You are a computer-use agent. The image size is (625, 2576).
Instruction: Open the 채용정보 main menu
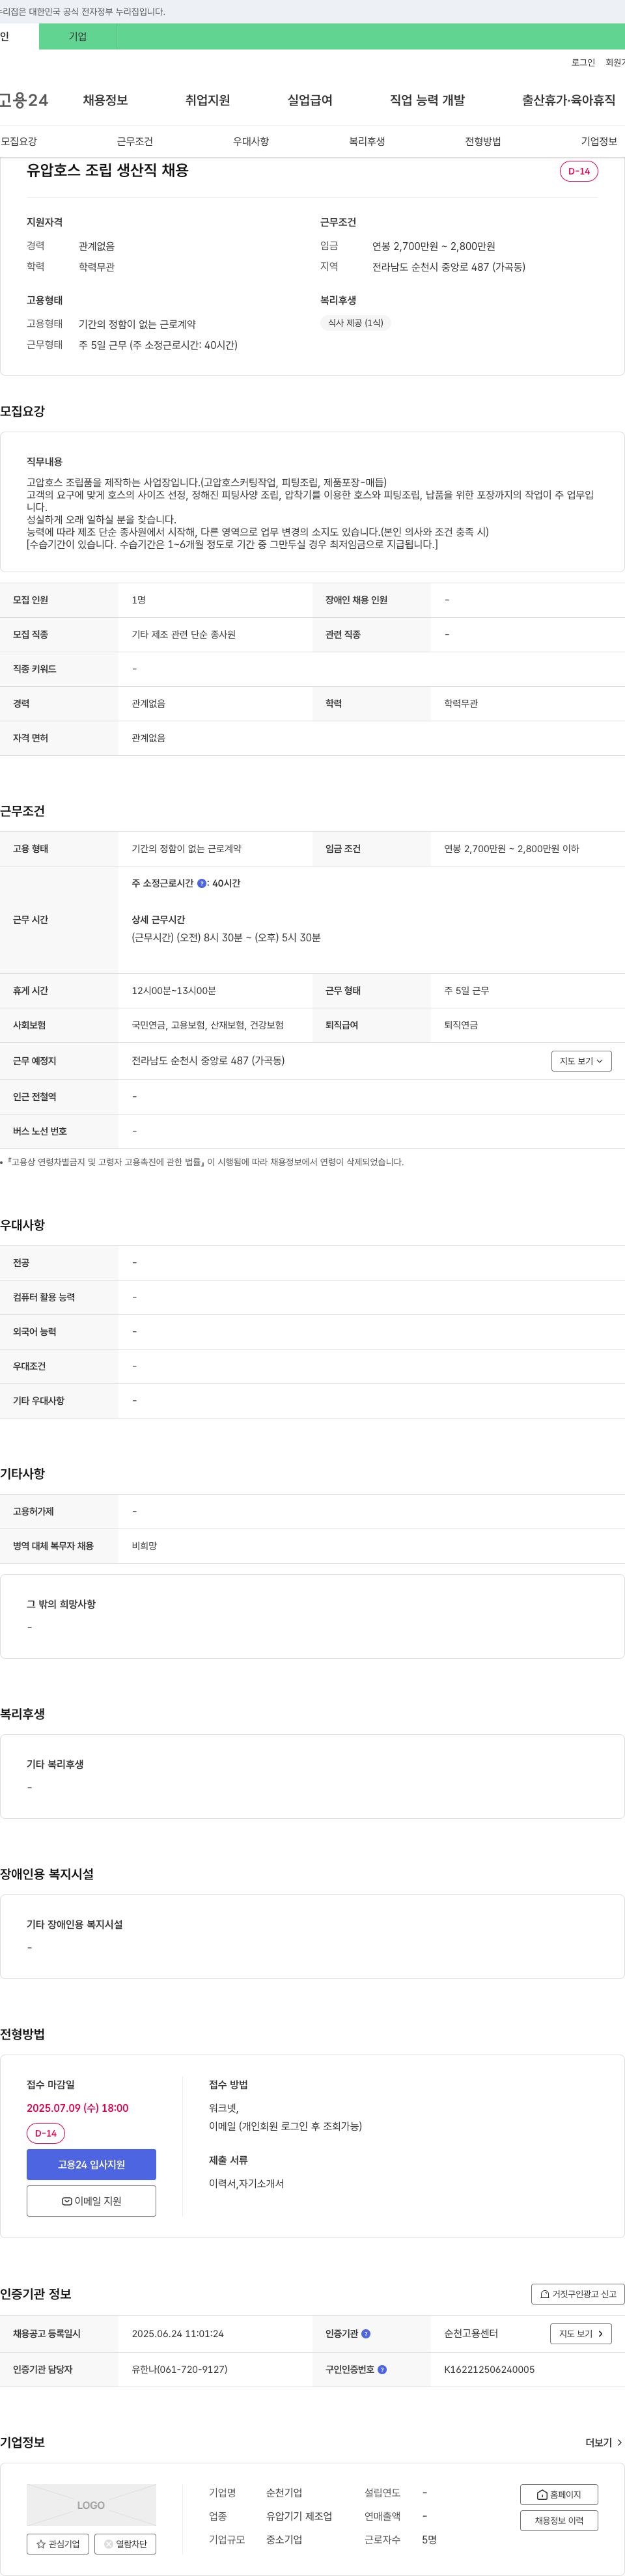[x=105, y=100]
